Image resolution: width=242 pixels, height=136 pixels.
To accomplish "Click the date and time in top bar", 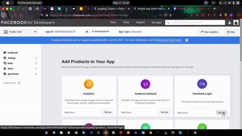I will tap(121, 3).
